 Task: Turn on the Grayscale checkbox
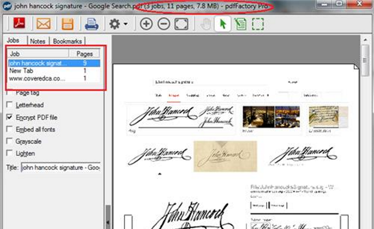[9, 141]
